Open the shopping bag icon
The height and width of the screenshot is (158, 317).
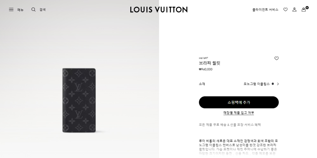303,10
